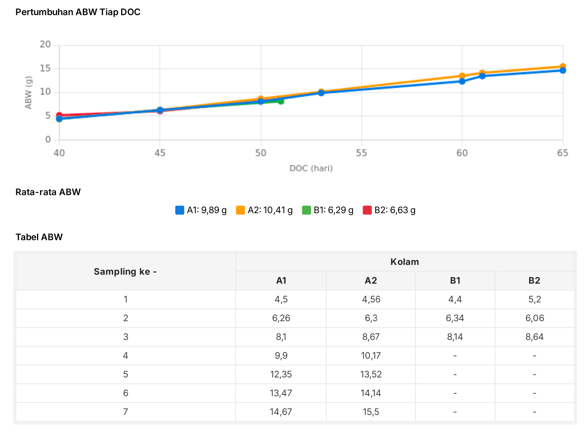Toggle the orange A2 legend swatch

tap(240, 210)
